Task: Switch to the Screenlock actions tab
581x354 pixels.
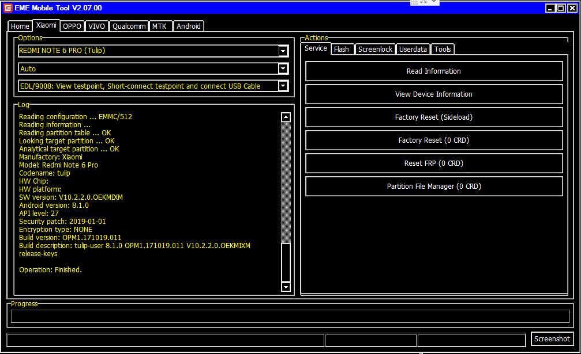Action: (375, 49)
